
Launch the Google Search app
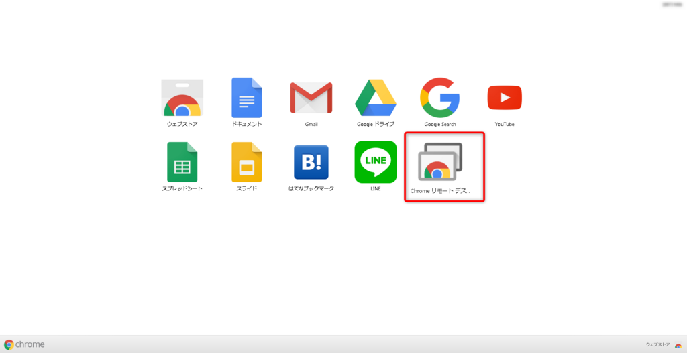pyautogui.click(x=440, y=98)
